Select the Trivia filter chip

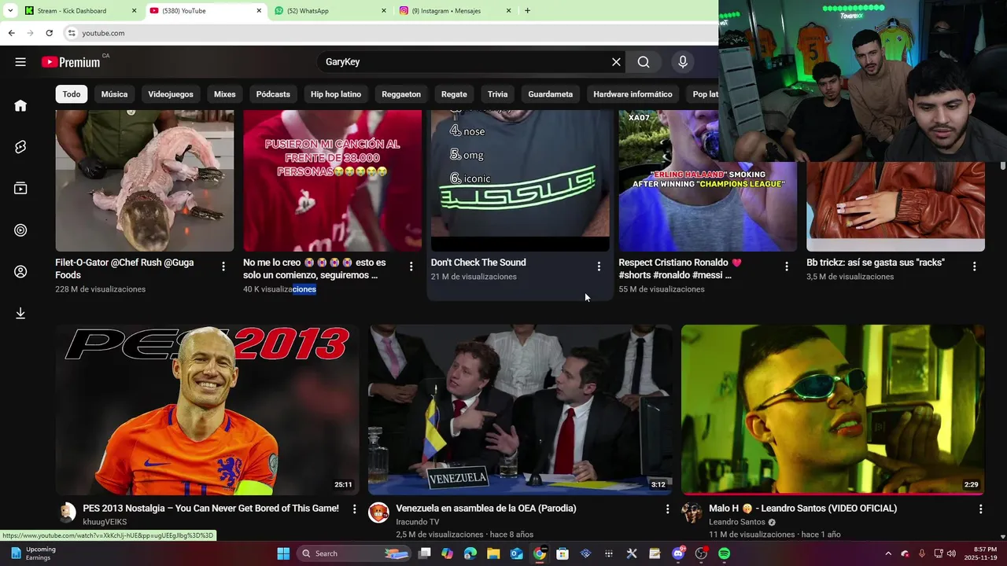(497, 94)
